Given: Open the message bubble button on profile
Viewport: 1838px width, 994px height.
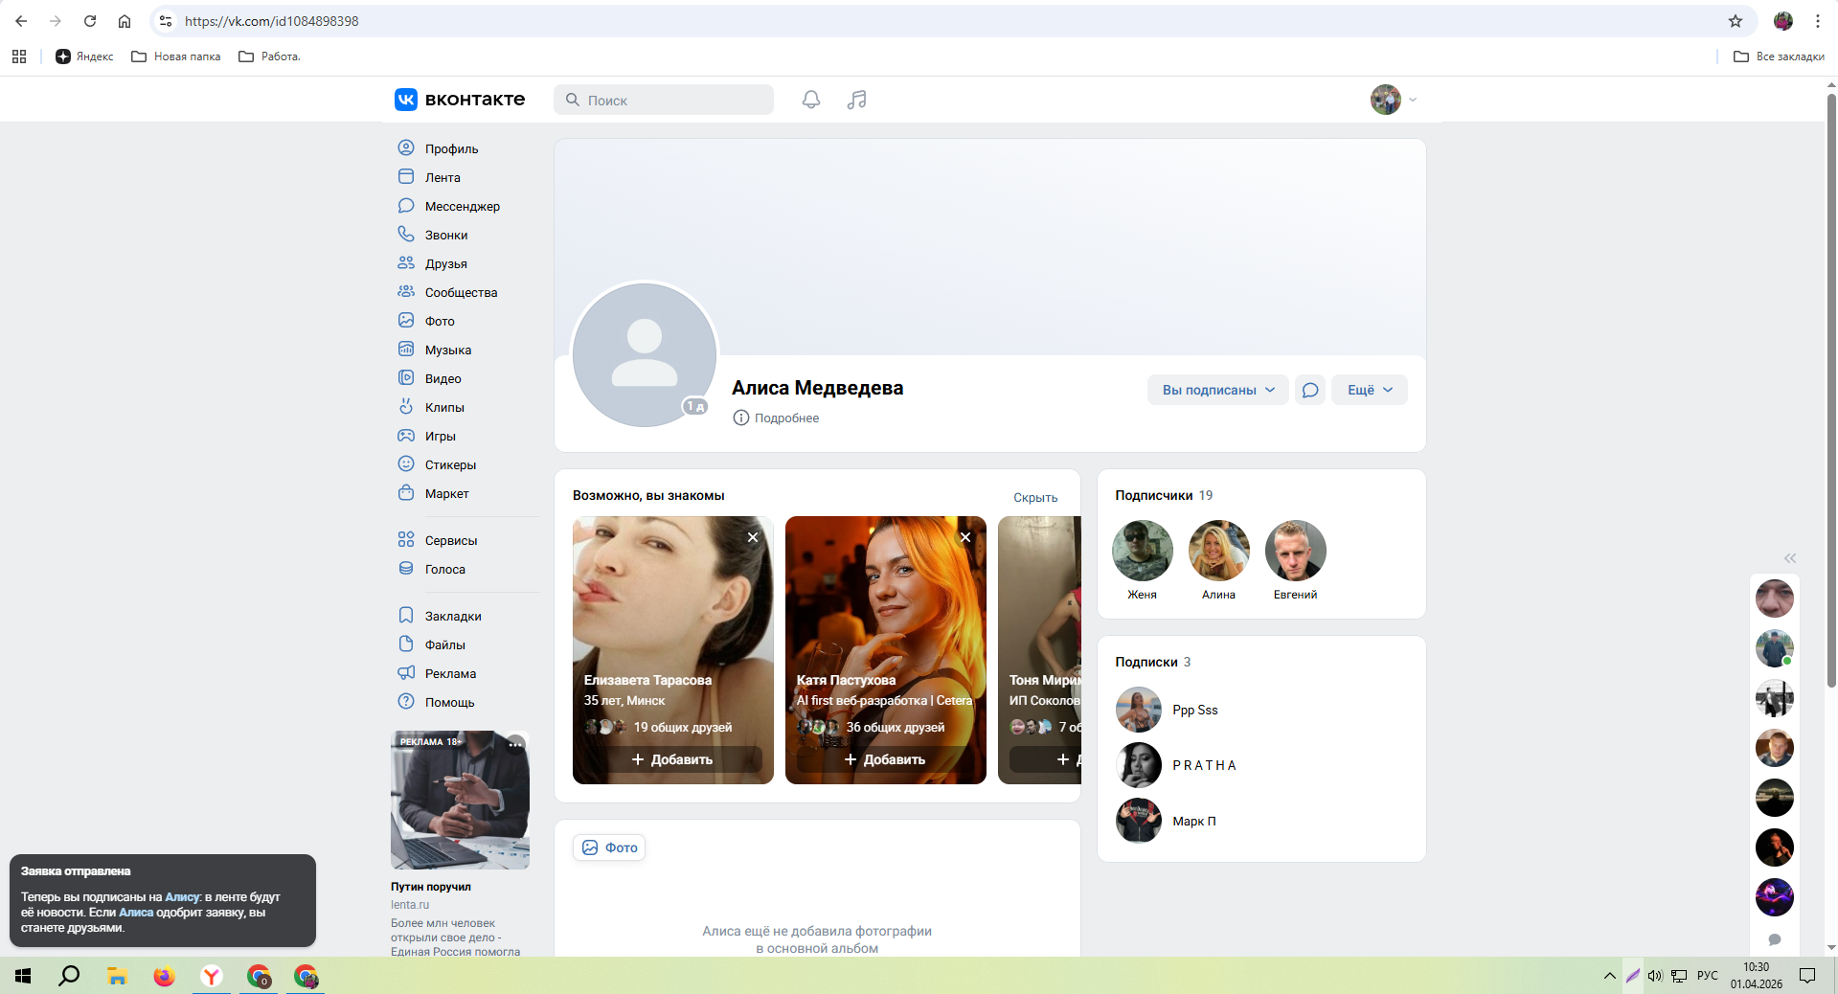Looking at the screenshot, I should click(1310, 390).
